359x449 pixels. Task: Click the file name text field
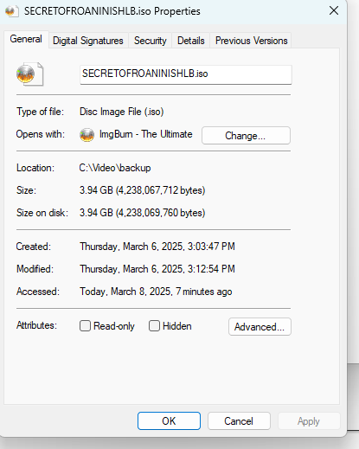186,74
